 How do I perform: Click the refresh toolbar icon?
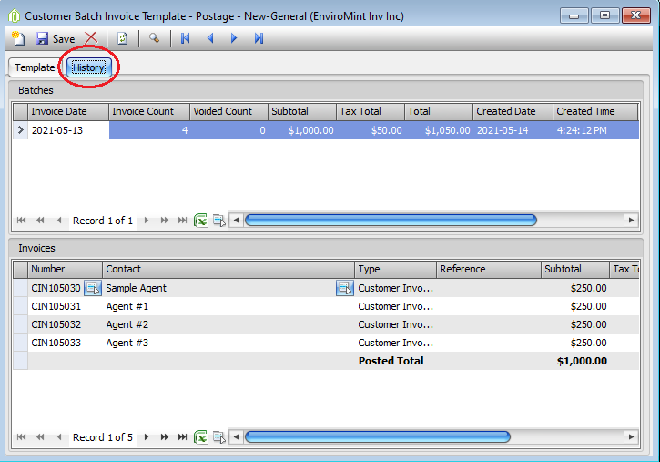click(x=123, y=39)
